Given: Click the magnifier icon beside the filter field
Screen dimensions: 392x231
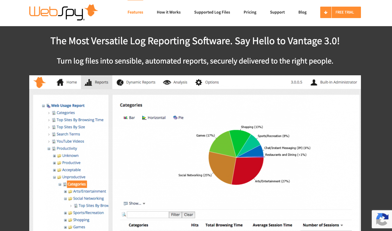Looking at the screenshot, I should [x=124, y=215].
